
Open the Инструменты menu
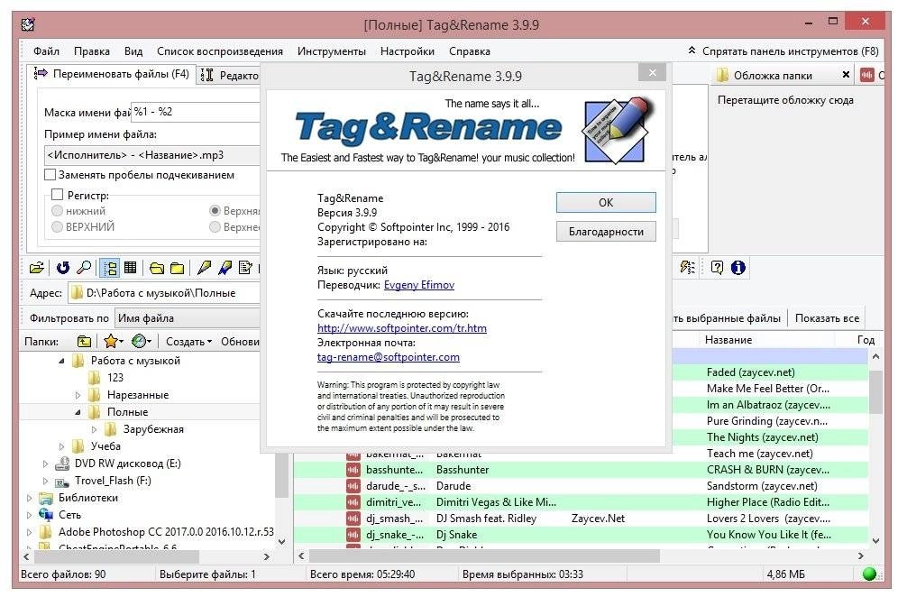(x=332, y=51)
